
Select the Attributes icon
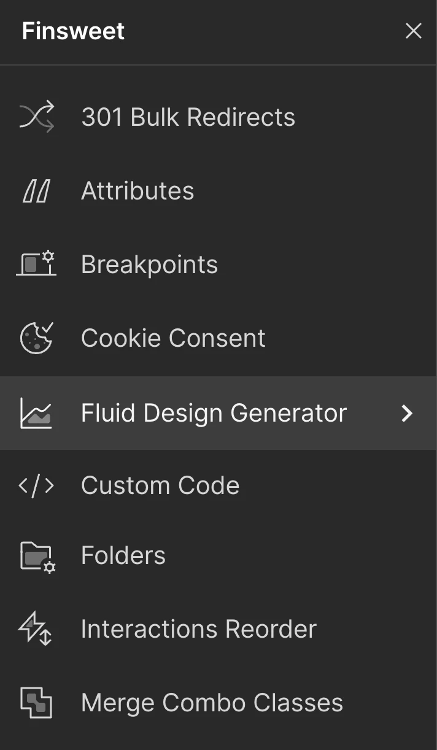pos(36,190)
